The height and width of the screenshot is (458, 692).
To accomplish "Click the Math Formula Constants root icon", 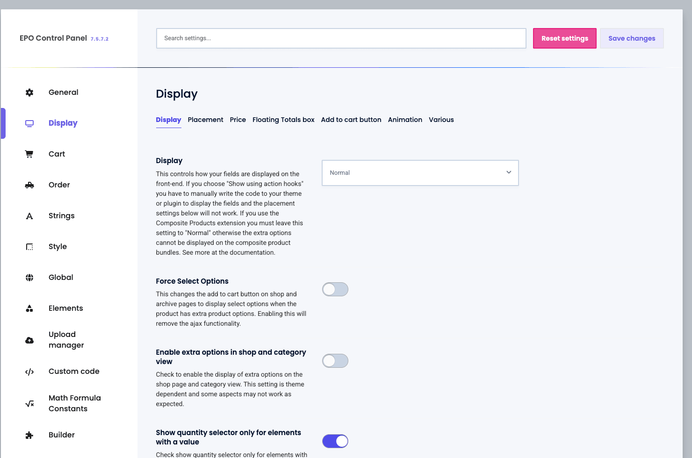I will tap(29, 404).
